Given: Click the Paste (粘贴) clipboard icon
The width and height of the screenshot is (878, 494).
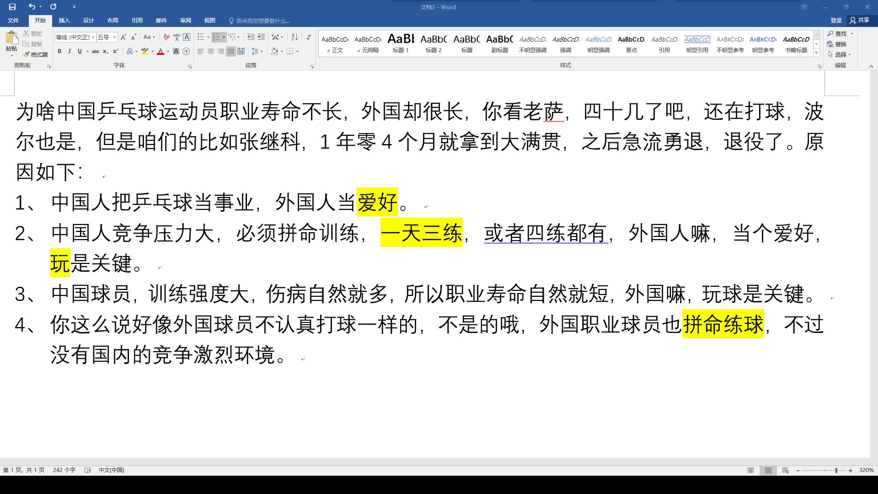Looking at the screenshot, I should click(x=11, y=38).
